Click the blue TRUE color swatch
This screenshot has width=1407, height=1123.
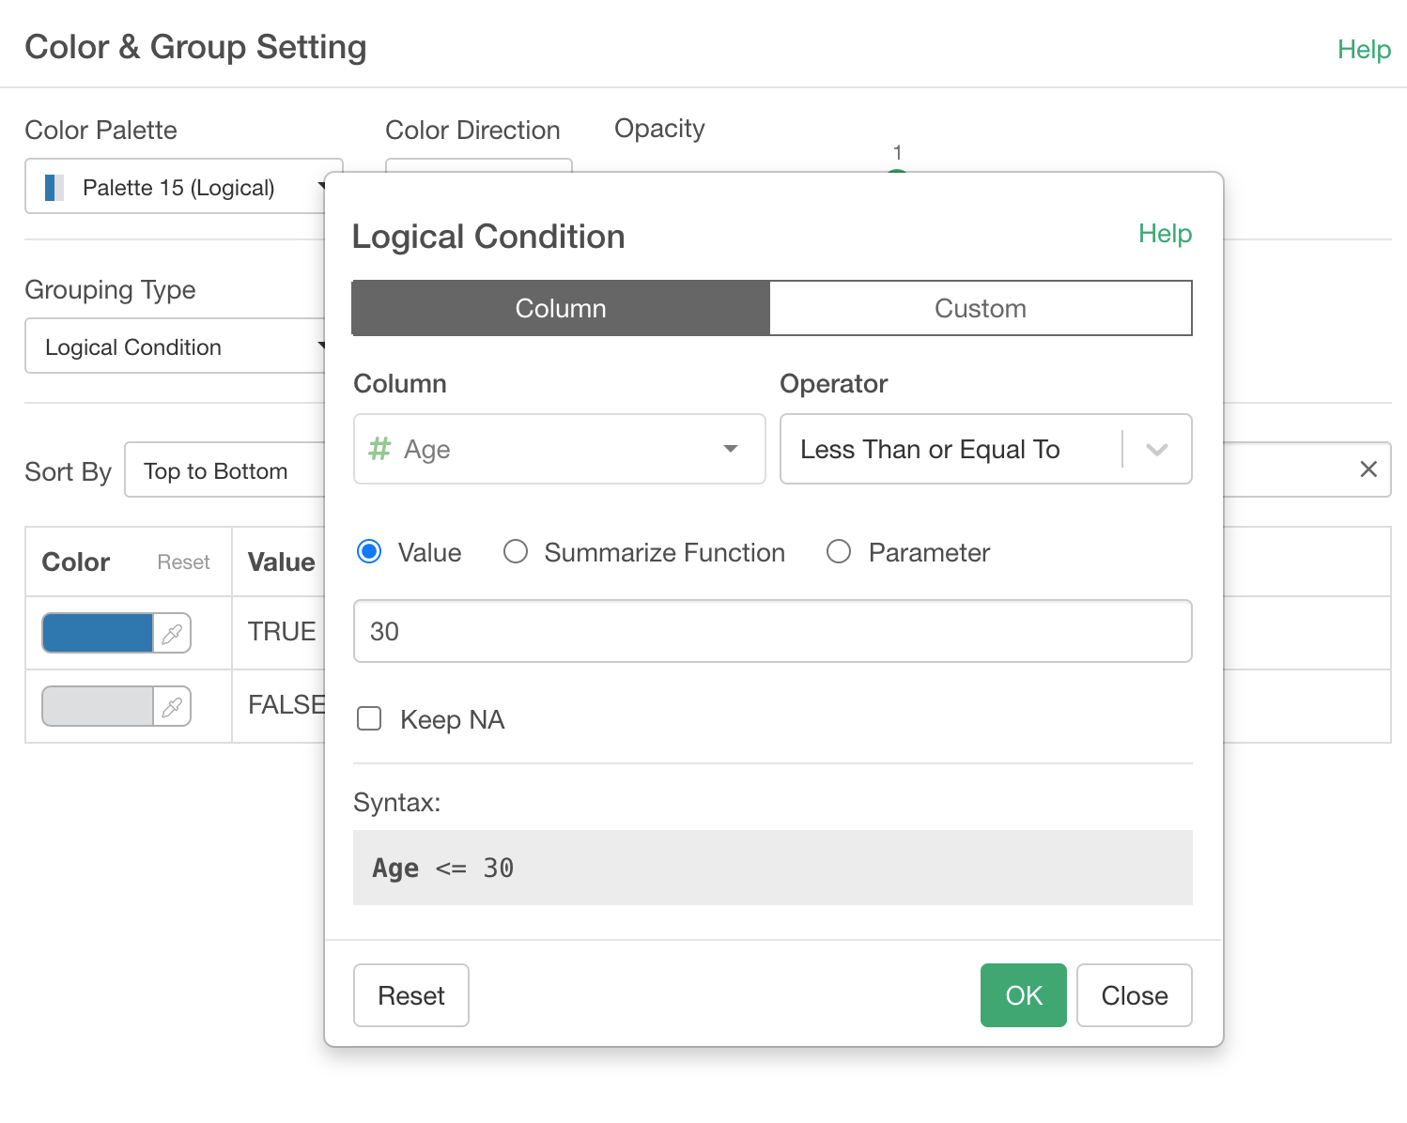click(x=98, y=634)
